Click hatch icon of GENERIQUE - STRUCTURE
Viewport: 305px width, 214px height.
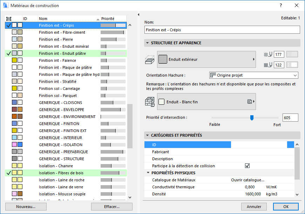pyautogui.click(x=14, y=158)
